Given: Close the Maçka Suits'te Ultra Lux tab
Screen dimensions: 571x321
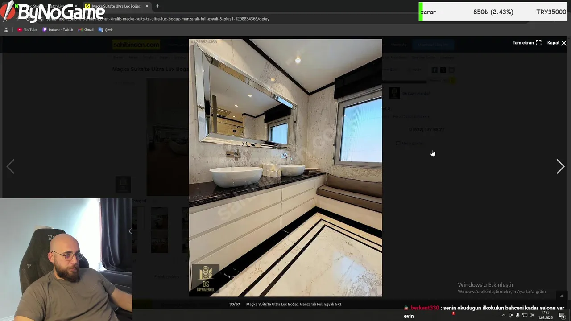Looking at the screenshot, I should [147, 6].
